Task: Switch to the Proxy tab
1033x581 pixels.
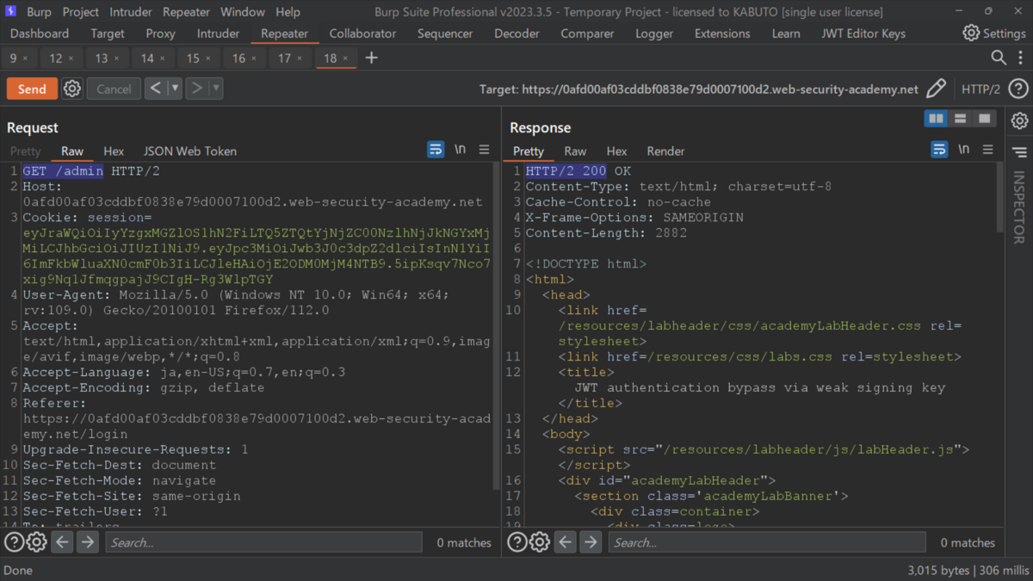Action: [161, 34]
